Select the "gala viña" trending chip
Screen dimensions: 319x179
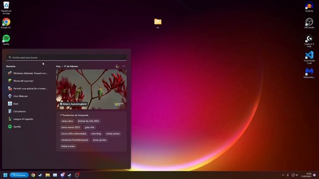coord(90,127)
